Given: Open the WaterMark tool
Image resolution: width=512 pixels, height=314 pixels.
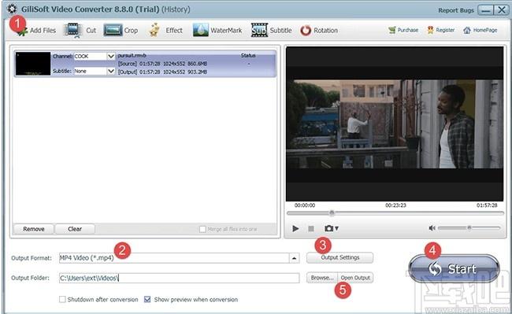Looking at the screenshot, I should point(217,31).
